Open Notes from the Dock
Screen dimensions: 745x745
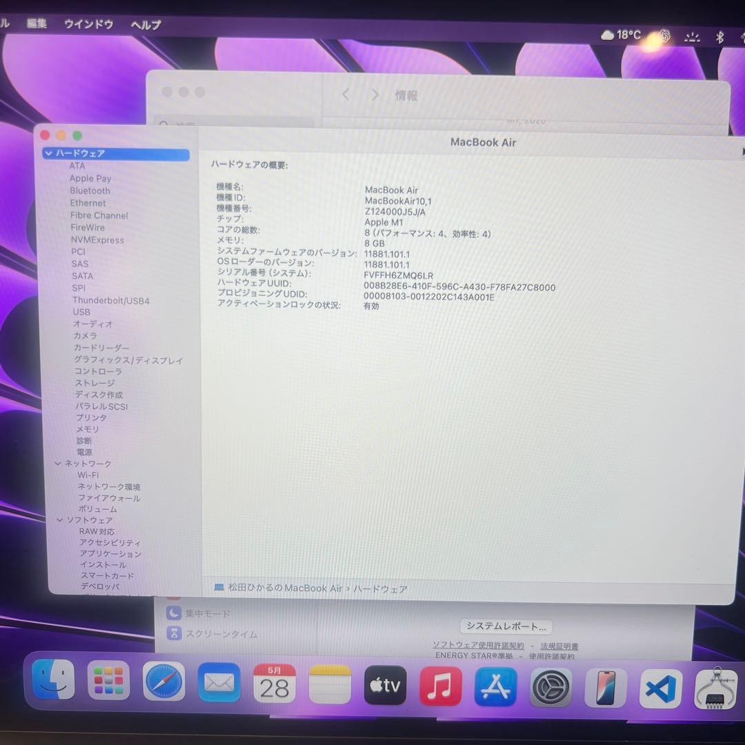point(330,685)
